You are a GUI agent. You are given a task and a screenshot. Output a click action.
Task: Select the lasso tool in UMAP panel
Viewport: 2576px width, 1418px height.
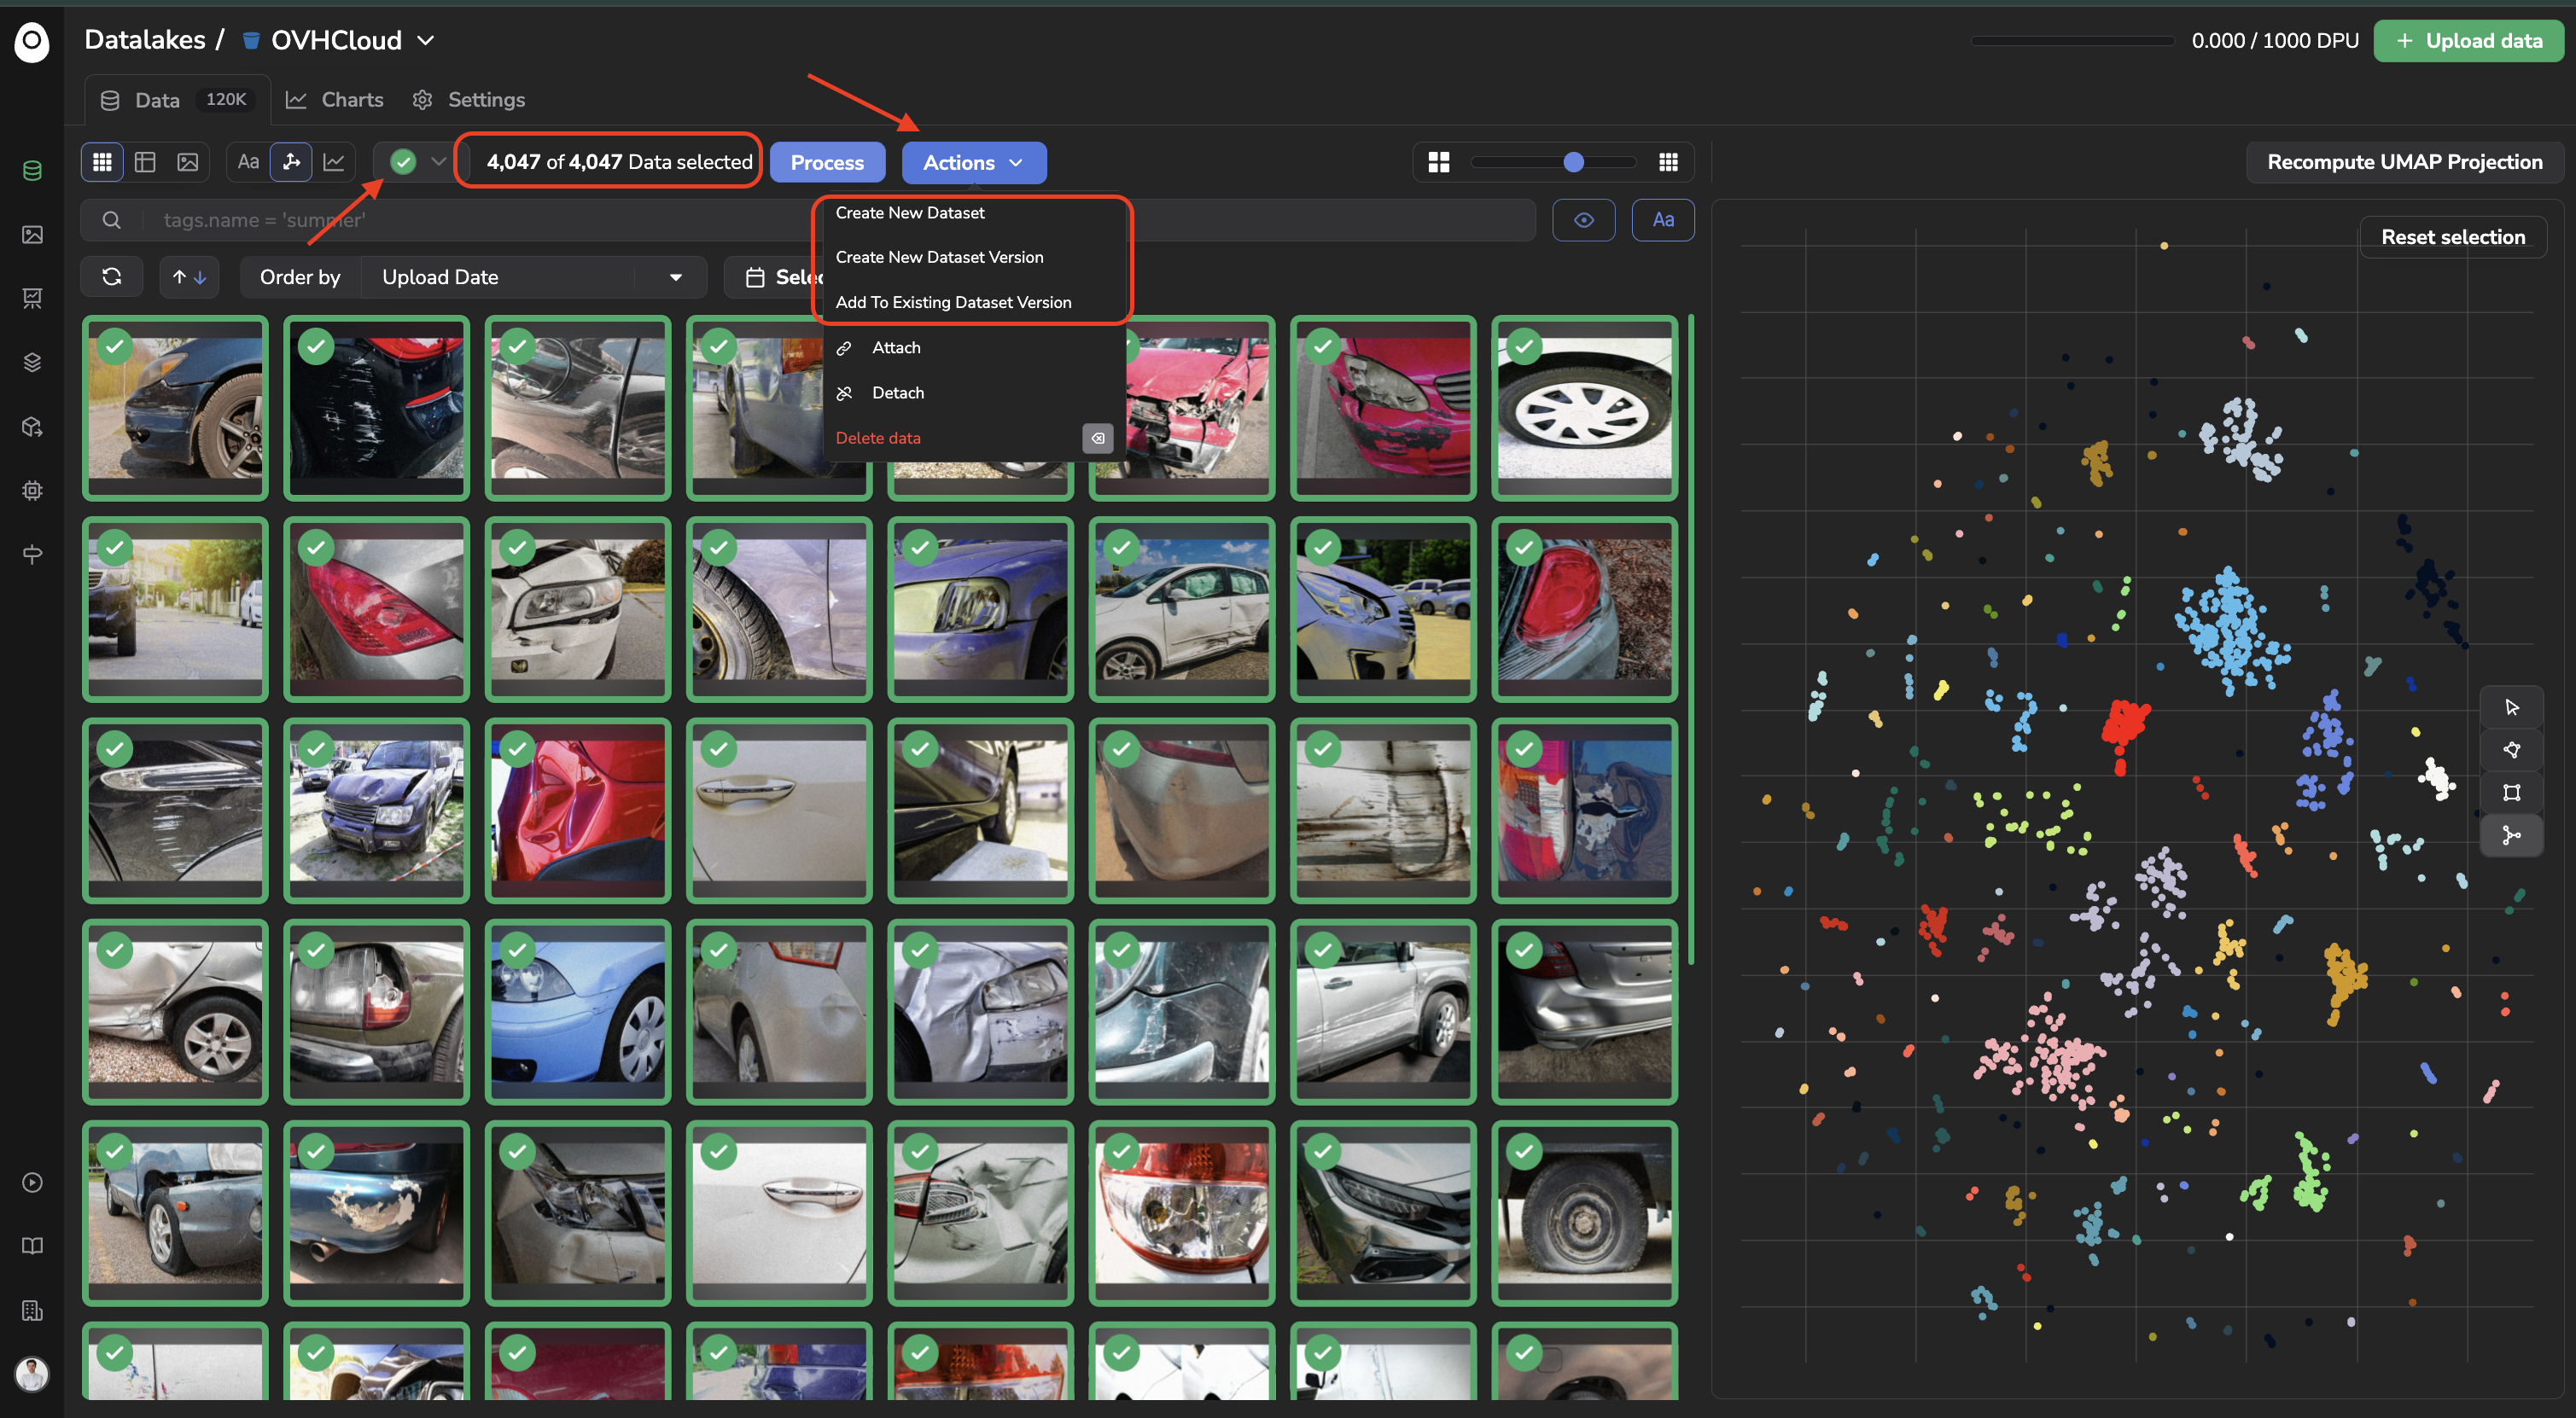2511,749
